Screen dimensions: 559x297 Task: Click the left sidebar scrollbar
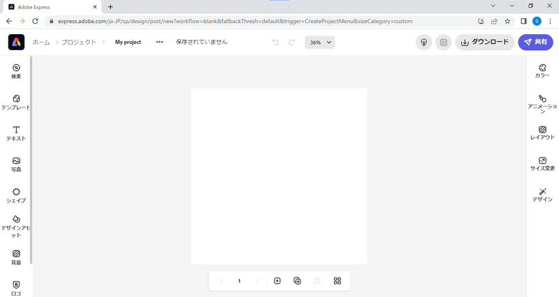click(x=31, y=160)
